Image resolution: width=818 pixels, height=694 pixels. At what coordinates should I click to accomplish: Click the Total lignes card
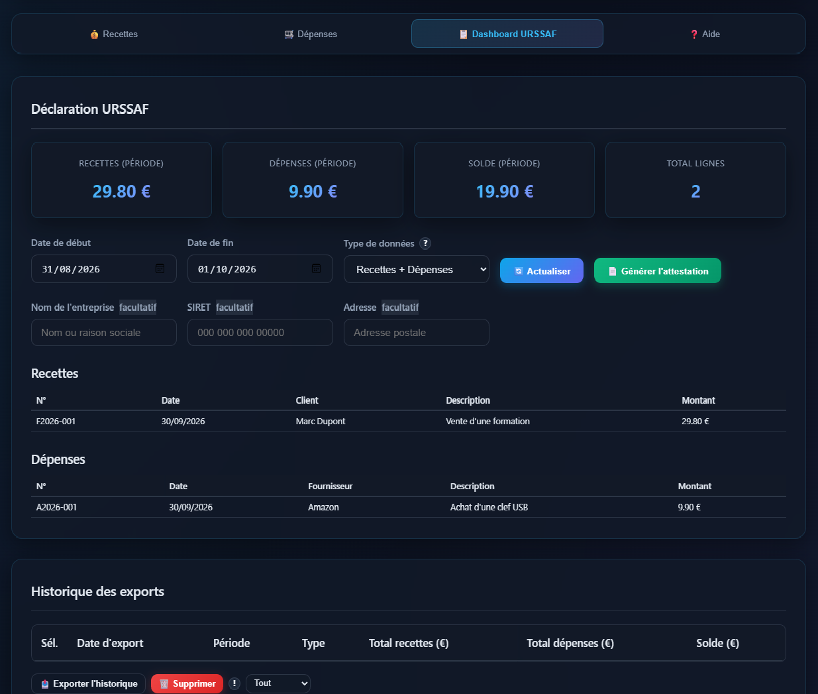pos(695,180)
